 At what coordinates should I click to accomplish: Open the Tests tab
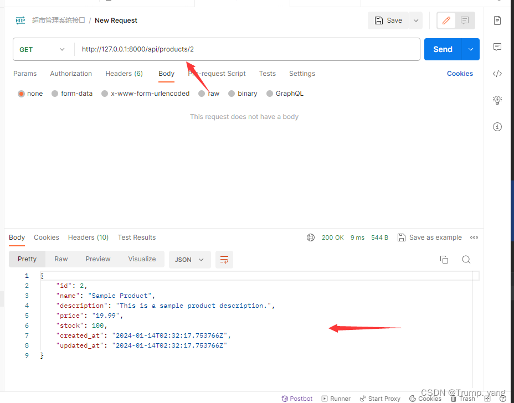(x=267, y=74)
